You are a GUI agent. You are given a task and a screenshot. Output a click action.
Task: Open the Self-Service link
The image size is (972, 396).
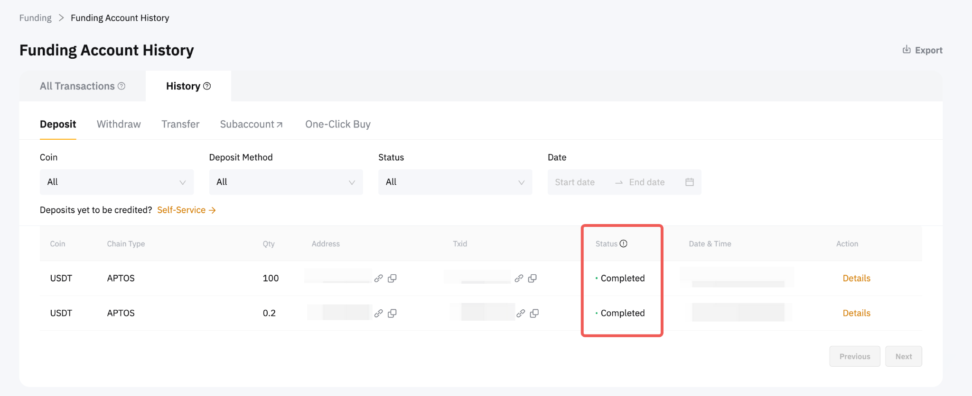tap(186, 210)
